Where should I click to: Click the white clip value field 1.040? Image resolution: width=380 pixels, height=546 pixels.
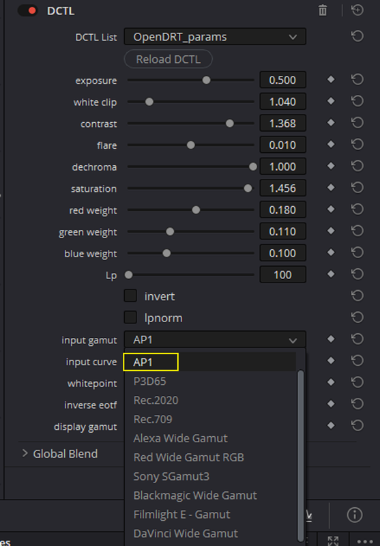pyautogui.click(x=283, y=102)
